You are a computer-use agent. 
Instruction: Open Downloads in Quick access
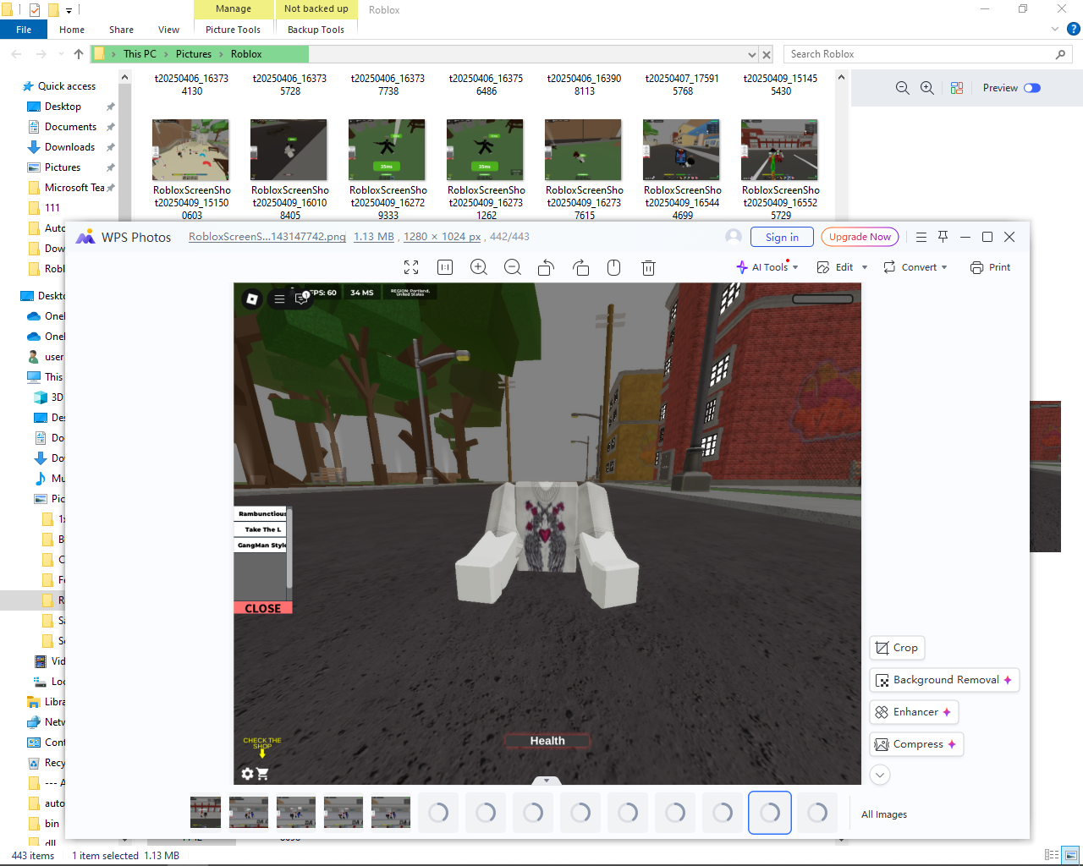69,147
